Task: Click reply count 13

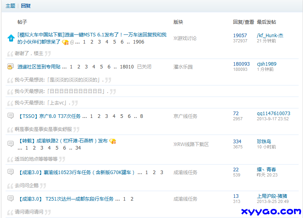Action: (236, 196)
